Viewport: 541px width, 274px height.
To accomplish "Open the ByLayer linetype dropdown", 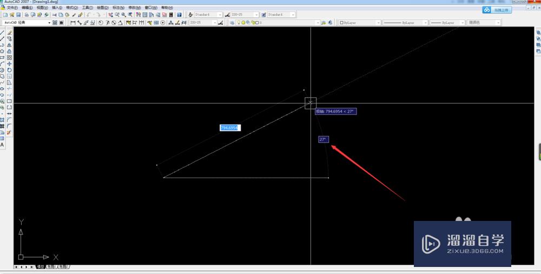I will tap(405, 22).
